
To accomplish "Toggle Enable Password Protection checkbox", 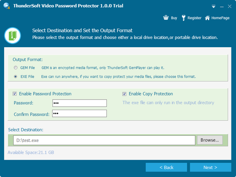I will coord(15,94).
